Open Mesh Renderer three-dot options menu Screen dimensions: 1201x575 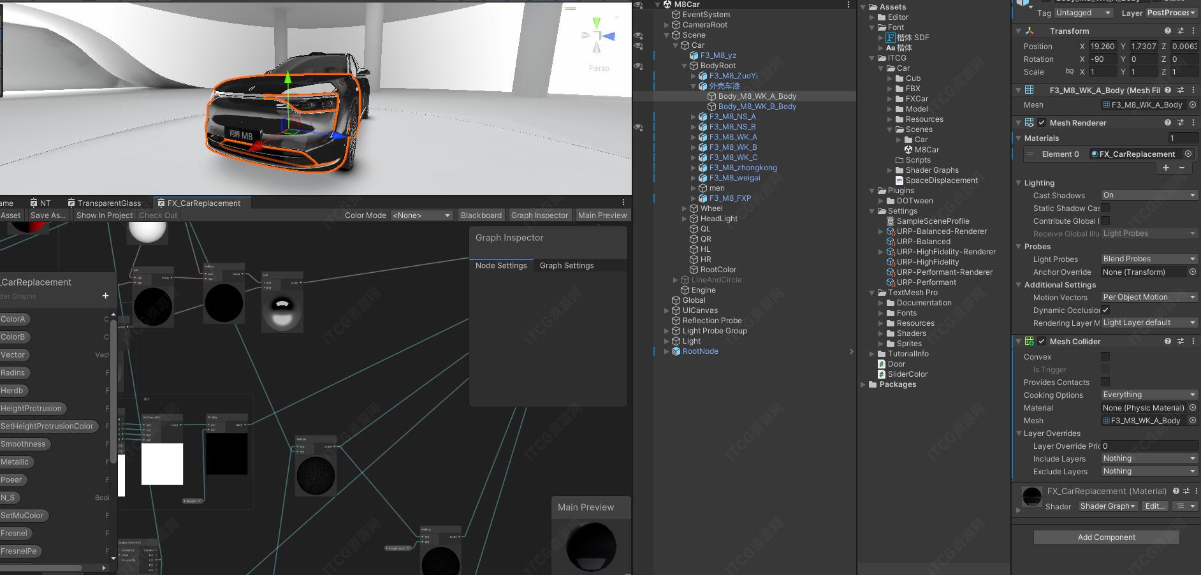coord(1193,122)
